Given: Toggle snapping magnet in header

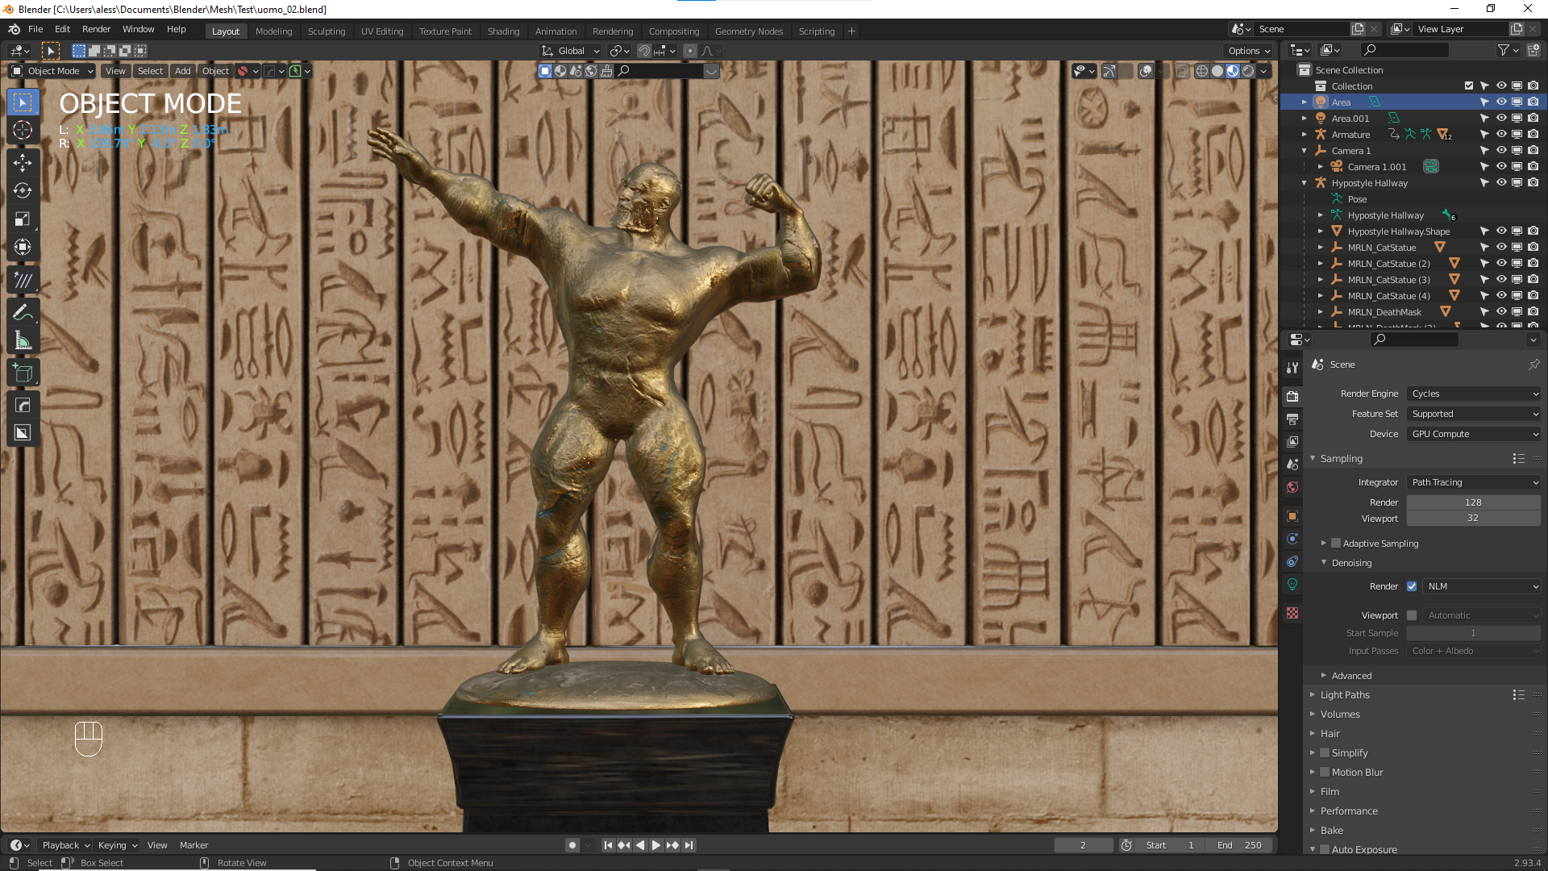Looking at the screenshot, I should 644,51.
